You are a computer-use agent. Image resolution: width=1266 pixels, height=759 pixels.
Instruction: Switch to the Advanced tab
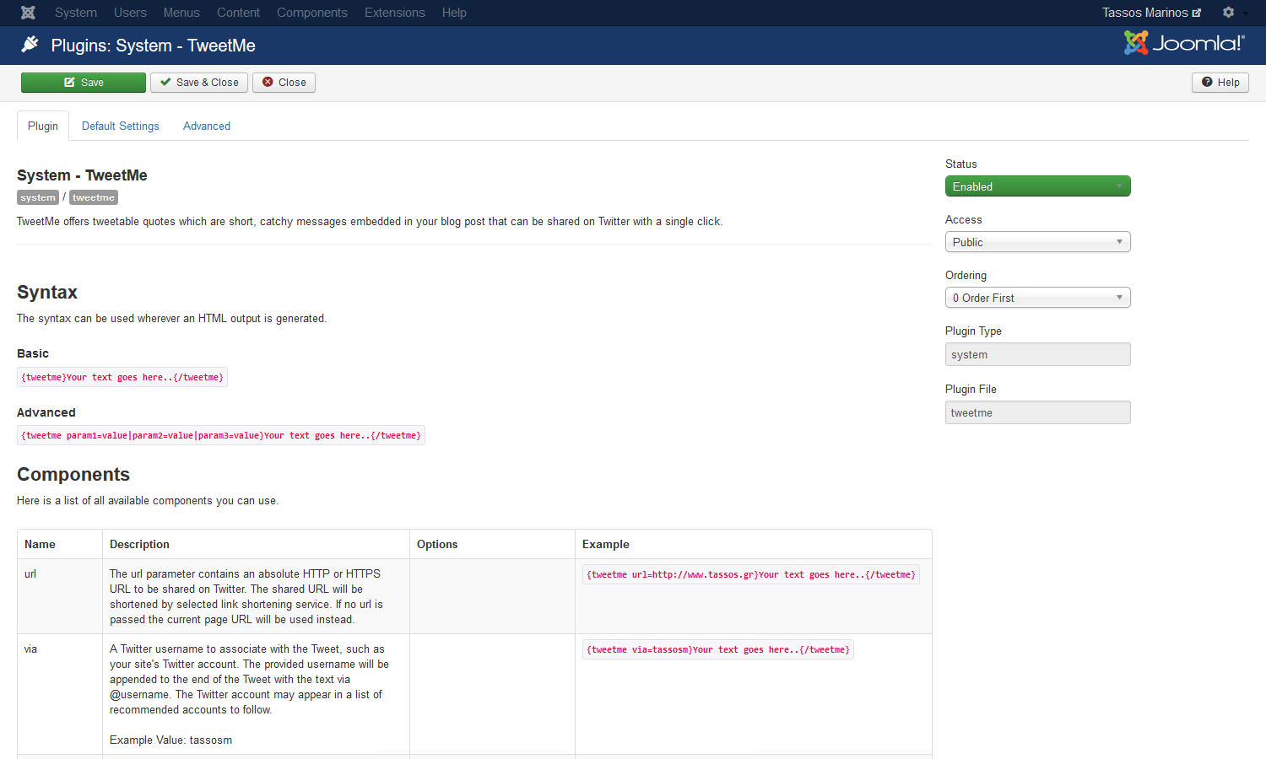click(207, 126)
